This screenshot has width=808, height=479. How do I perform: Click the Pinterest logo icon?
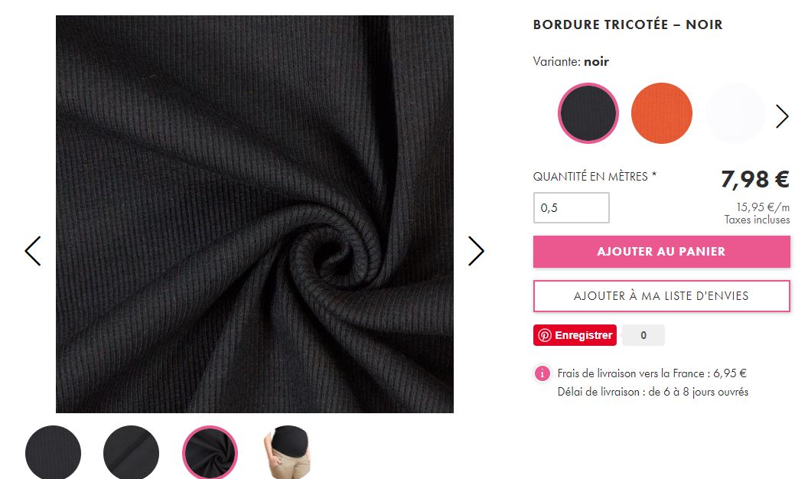click(545, 335)
